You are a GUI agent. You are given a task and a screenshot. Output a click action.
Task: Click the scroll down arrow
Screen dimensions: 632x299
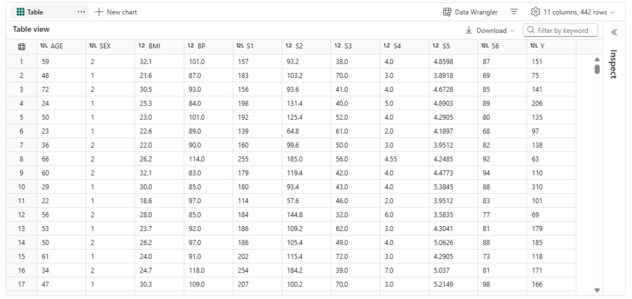pyautogui.click(x=597, y=290)
